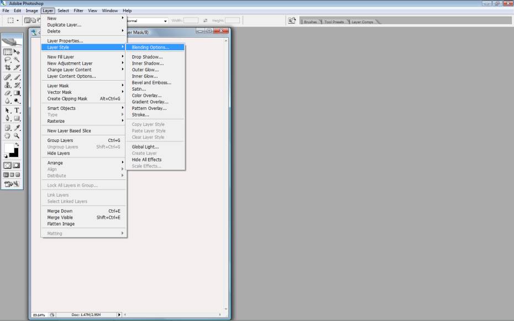This screenshot has height=321, width=514.
Task: Select the Lasso tool
Action: tap(8, 60)
